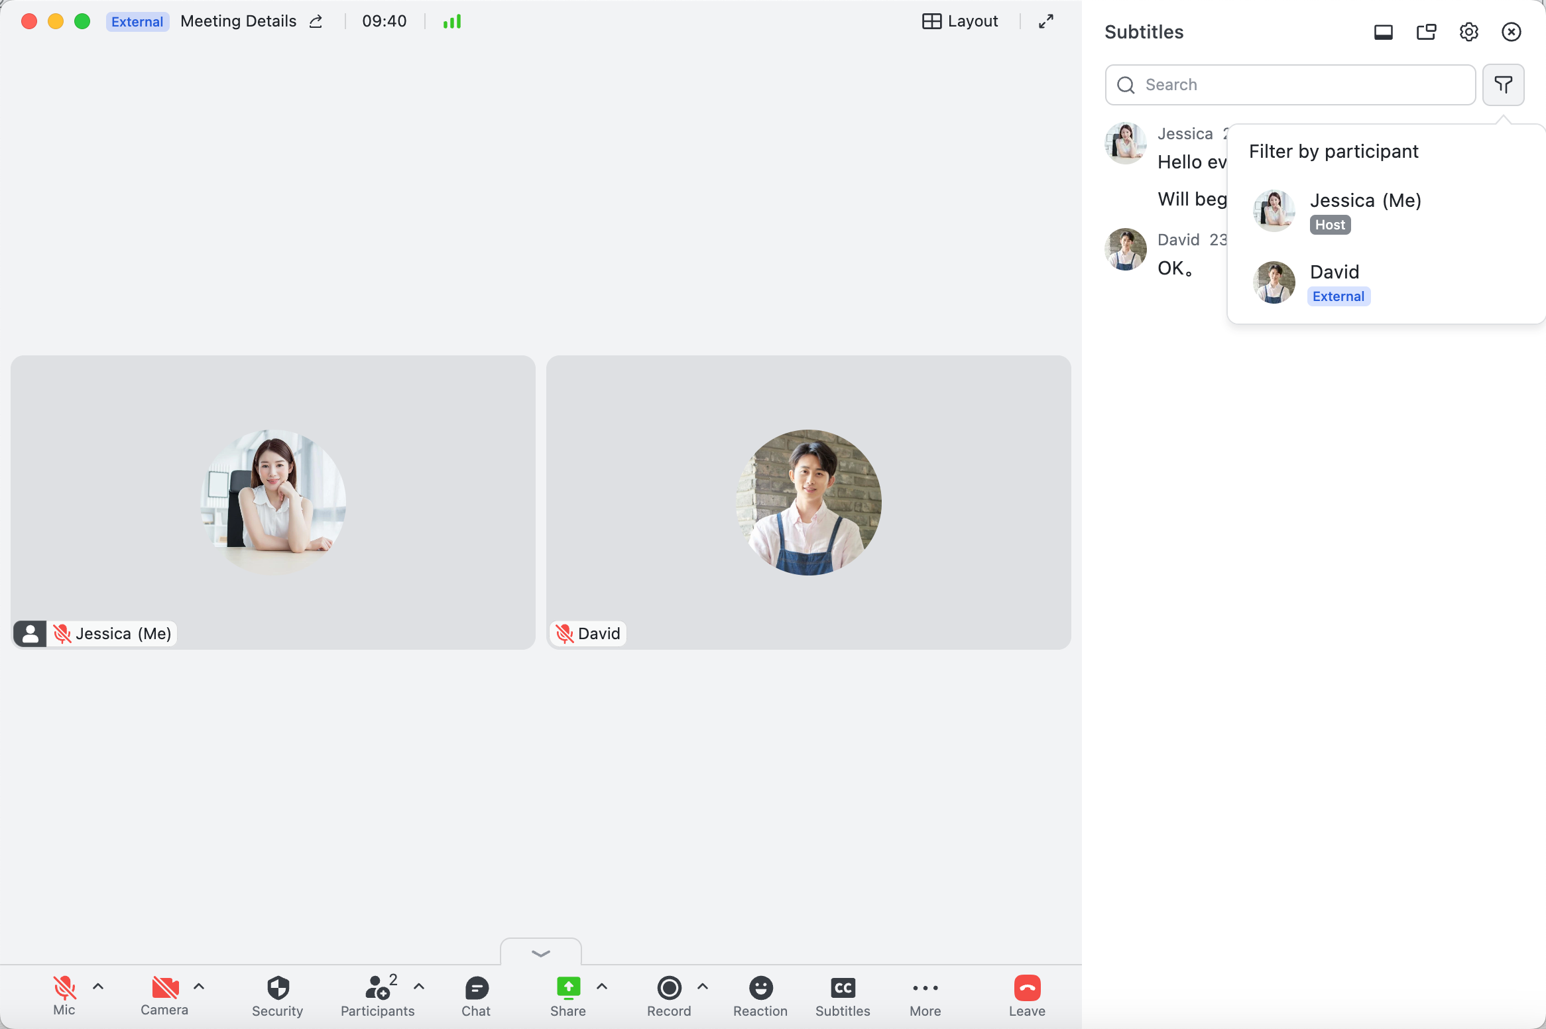Dock subtitles to bottom of screen
The image size is (1546, 1029).
point(1383,32)
